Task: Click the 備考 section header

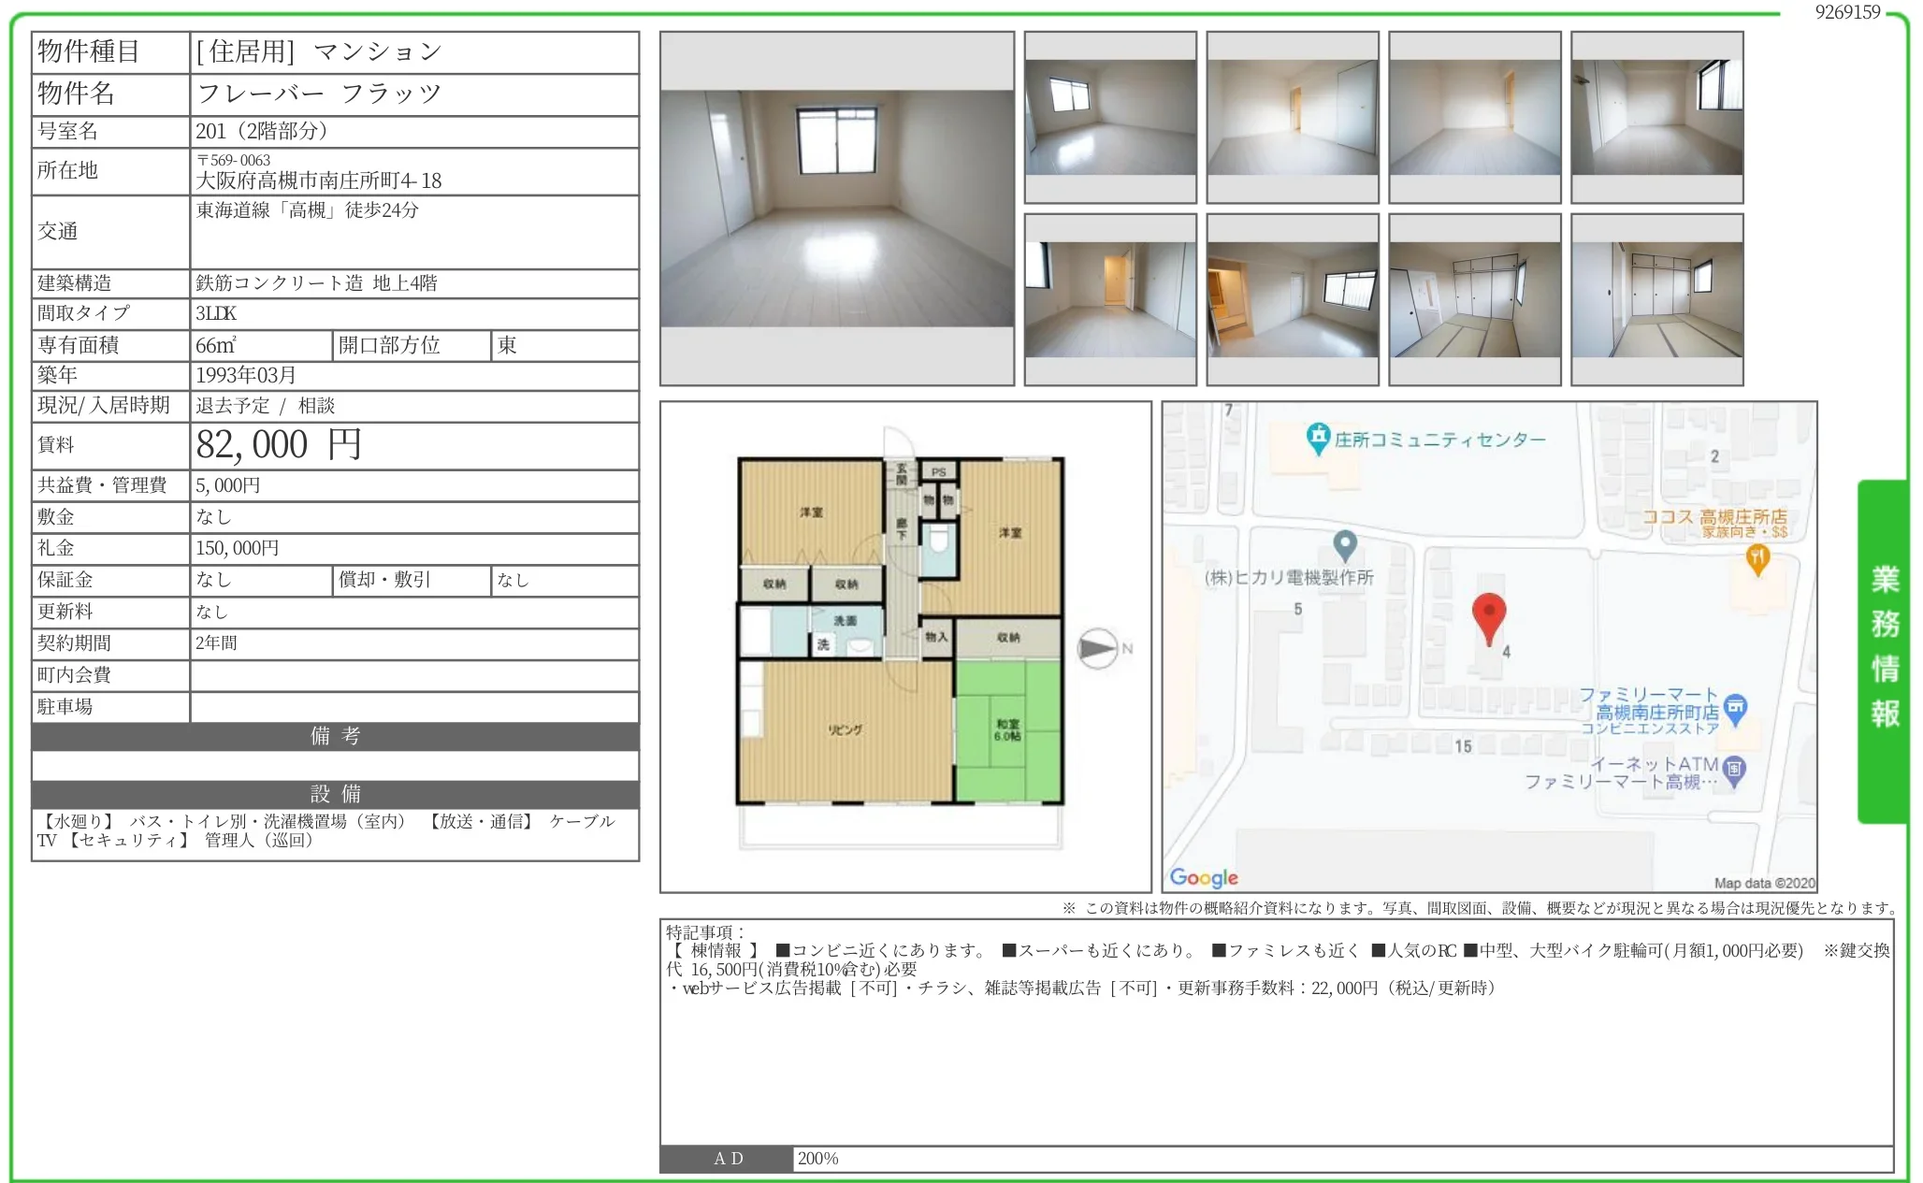Action: pos(335,736)
